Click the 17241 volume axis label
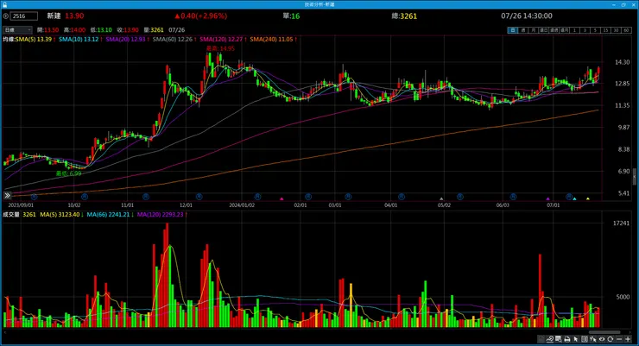The width and height of the screenshot is (639, 346). coord(621,223)
